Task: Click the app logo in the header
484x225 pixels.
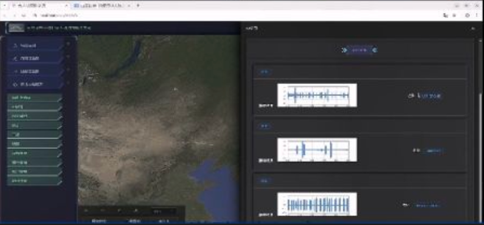Action: pyautogui.click(x=16, y=28)
